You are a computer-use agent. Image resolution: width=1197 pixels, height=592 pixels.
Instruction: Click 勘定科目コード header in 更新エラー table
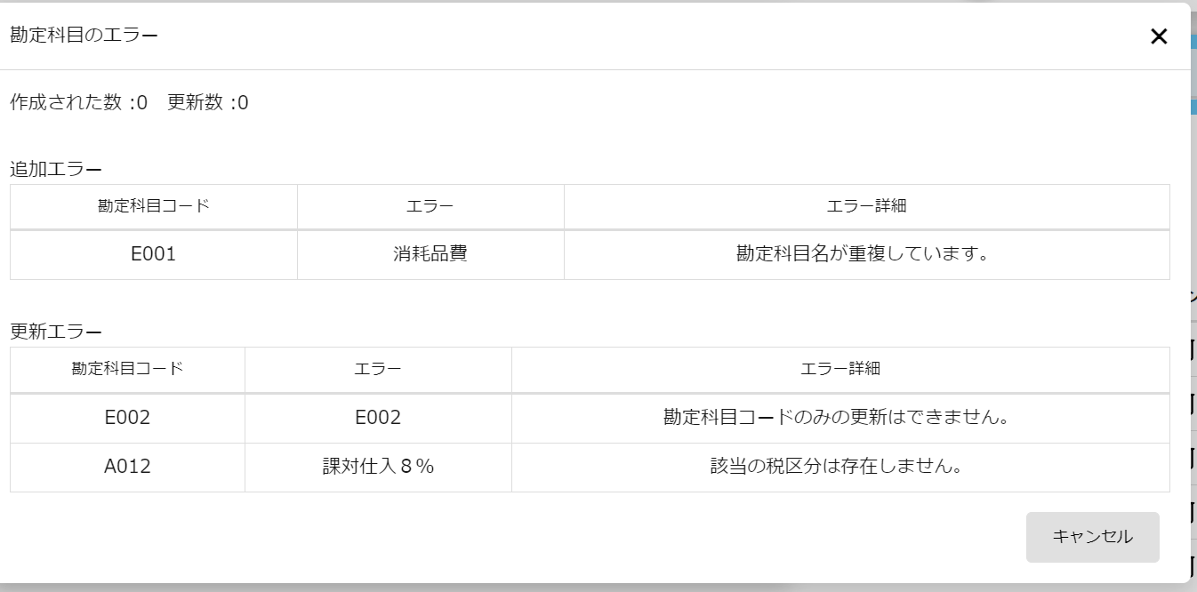[x=127, y=369]
